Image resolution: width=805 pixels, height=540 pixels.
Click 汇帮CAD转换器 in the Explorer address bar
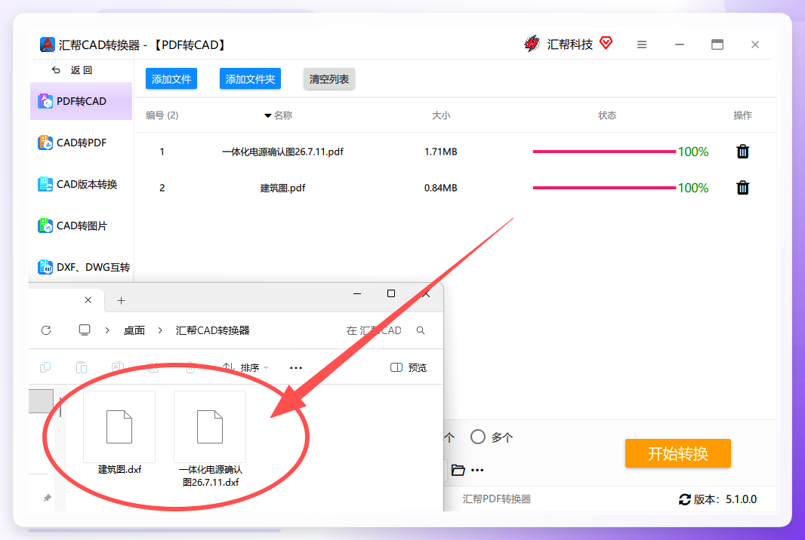click(212, 331)
